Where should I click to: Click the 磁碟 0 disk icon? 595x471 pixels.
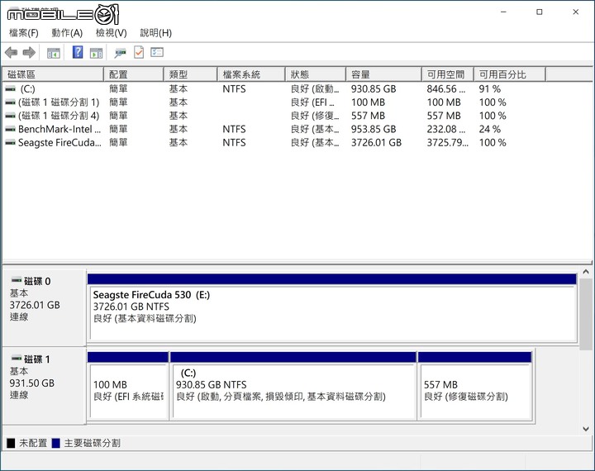tap(17, 280)
